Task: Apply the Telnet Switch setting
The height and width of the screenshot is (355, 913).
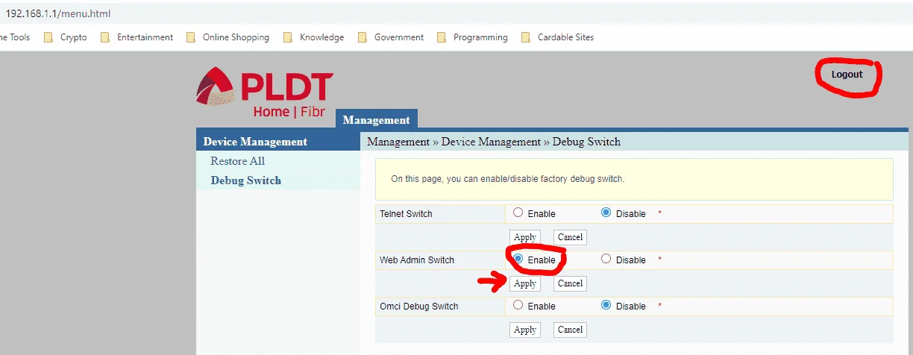Action: click(x=525, y=237)
